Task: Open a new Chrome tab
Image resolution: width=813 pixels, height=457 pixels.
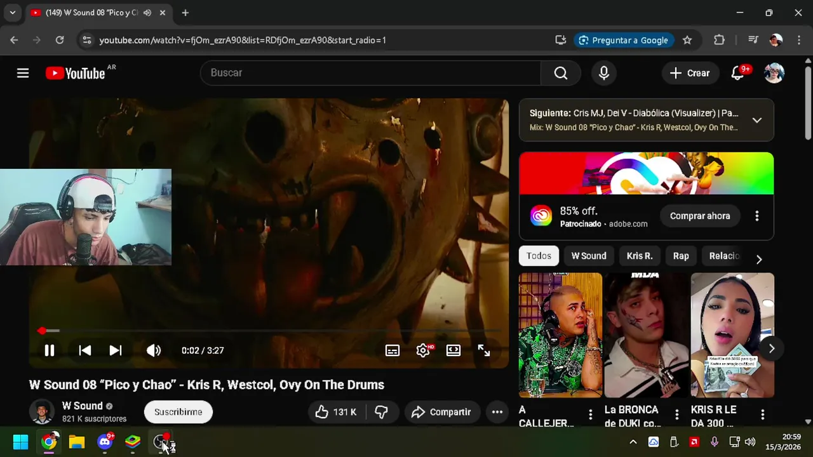Action: tap(185, 13)
